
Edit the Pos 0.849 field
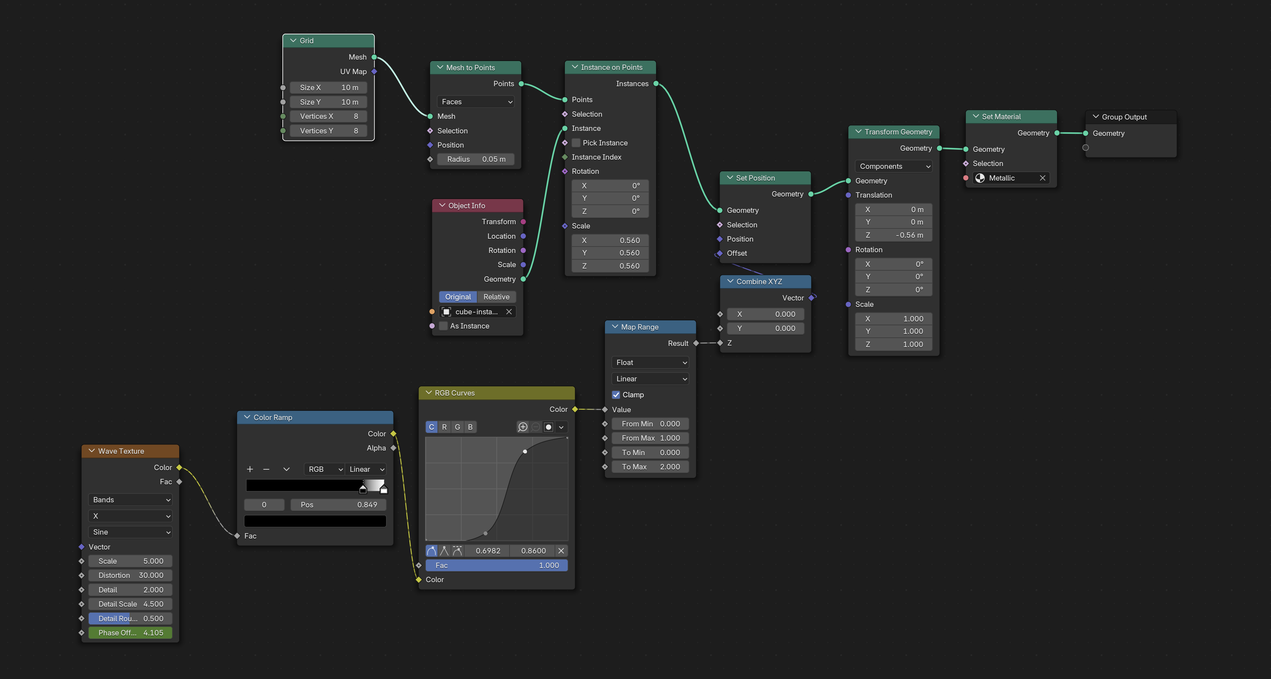[x=338, y=505]
